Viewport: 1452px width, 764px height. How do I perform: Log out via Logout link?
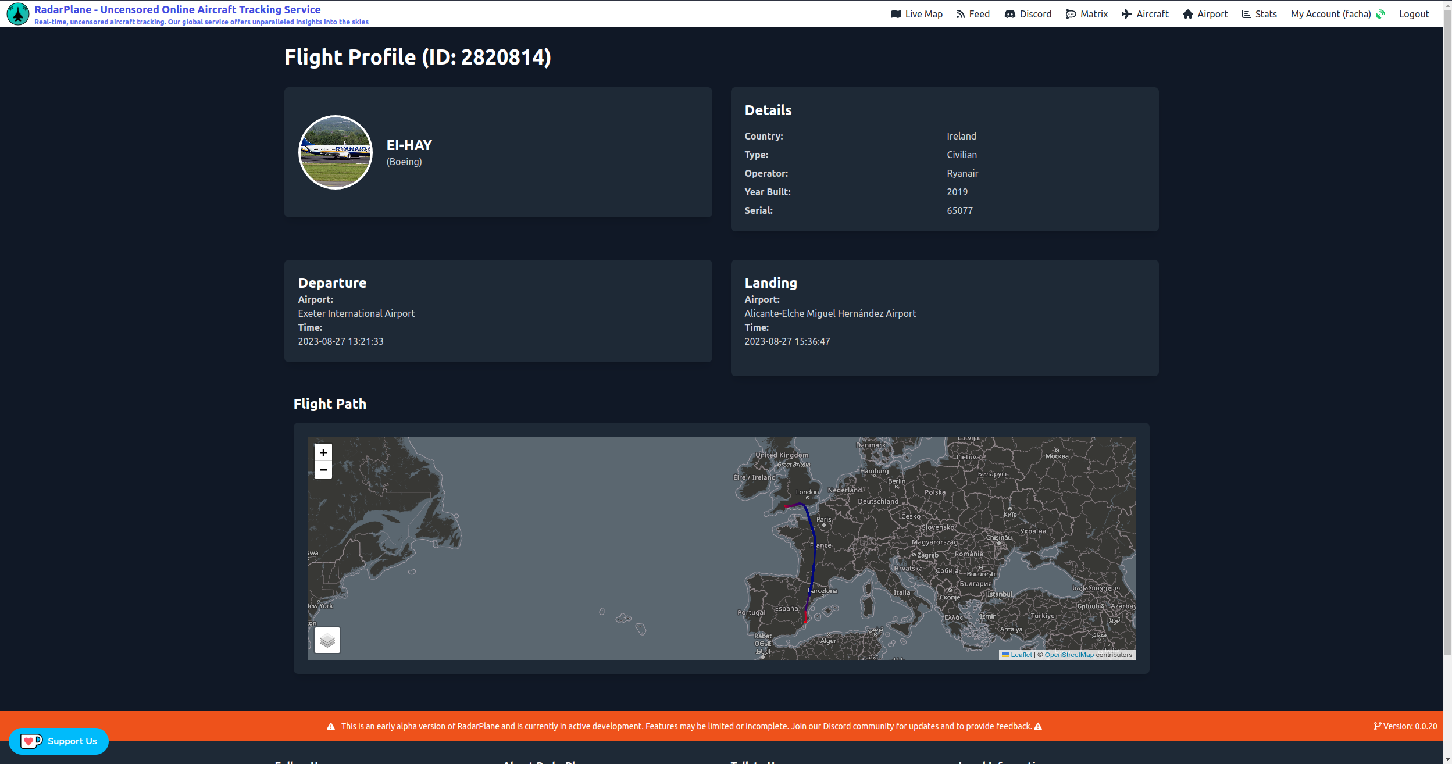coord(1414,14)
